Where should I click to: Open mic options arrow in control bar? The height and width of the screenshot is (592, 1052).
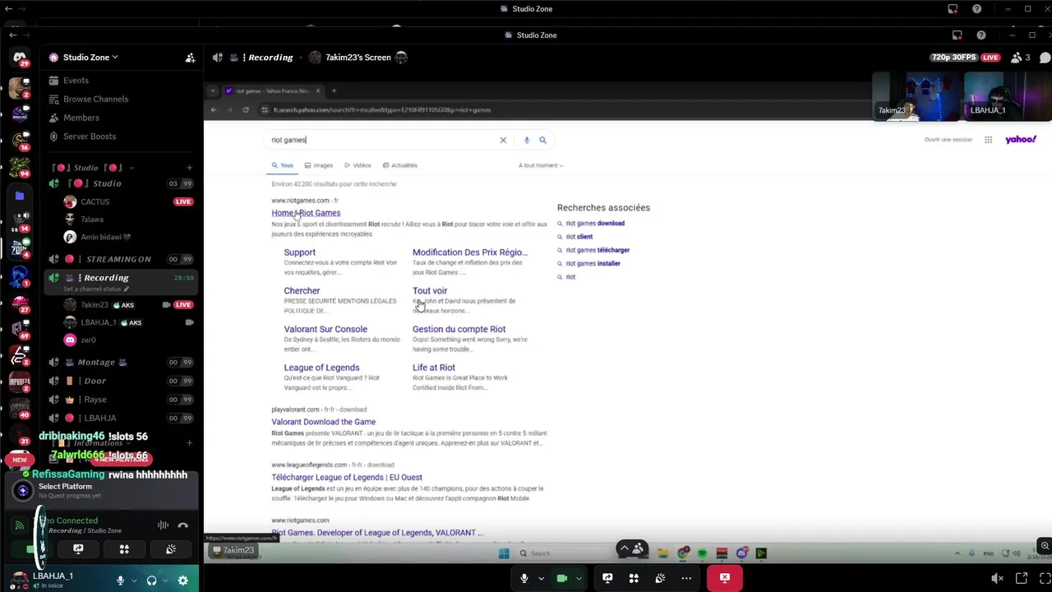[541, 578]
